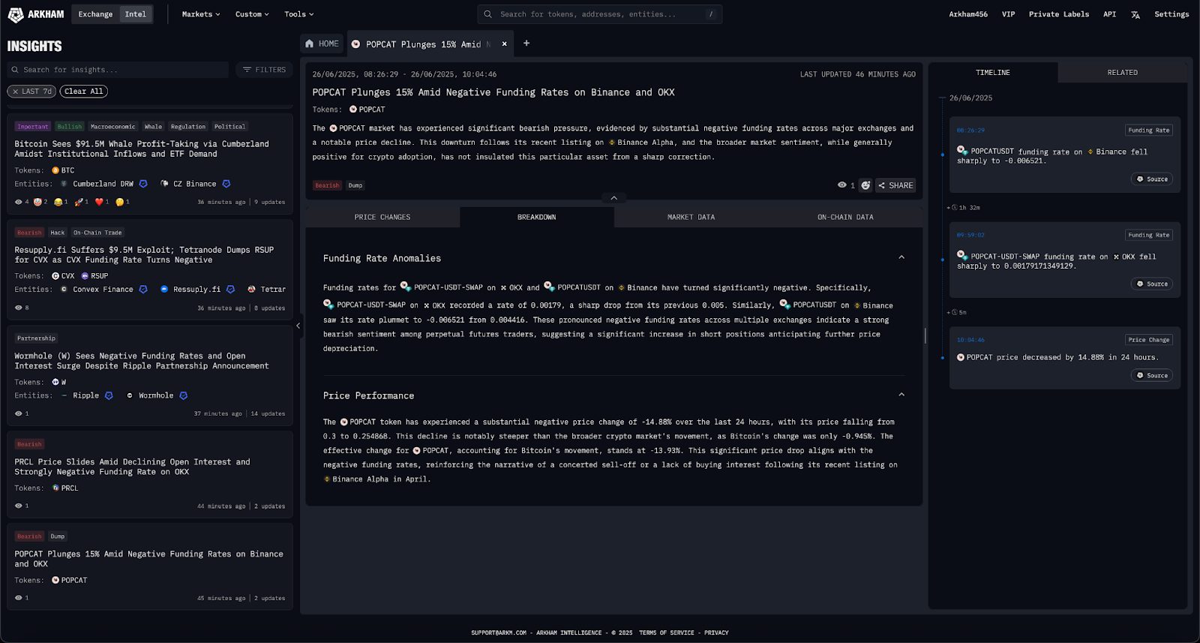The width and height of the screenshot is (1200, 643).
Task: Click the Important tag on the Bitcoin insight
Action: [33, 127]
